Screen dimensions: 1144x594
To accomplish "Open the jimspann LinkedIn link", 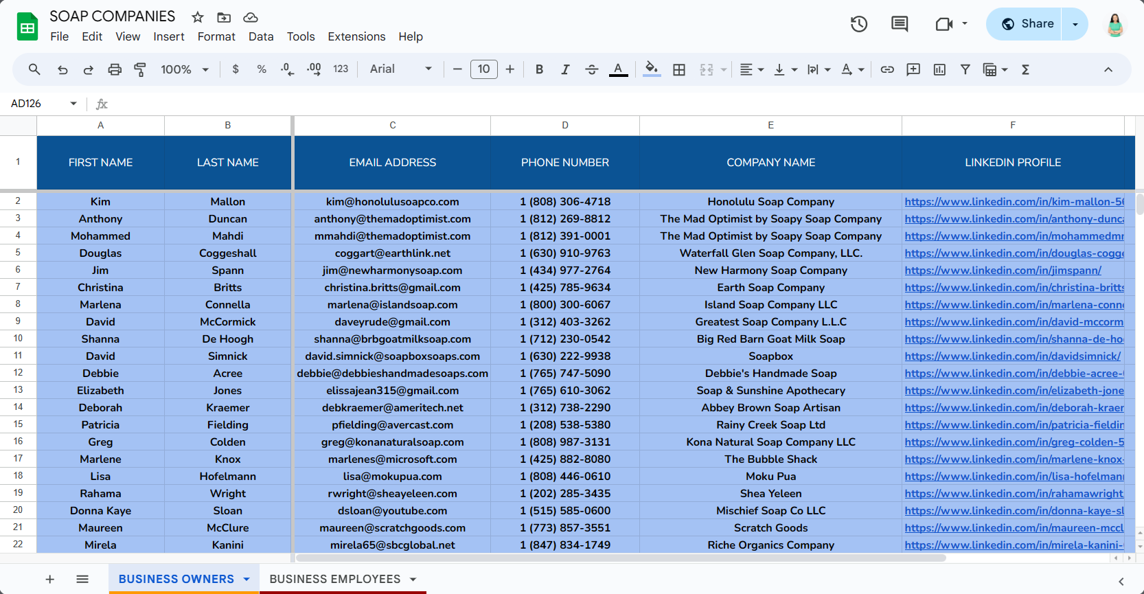I will click(x=1003, y=270).
